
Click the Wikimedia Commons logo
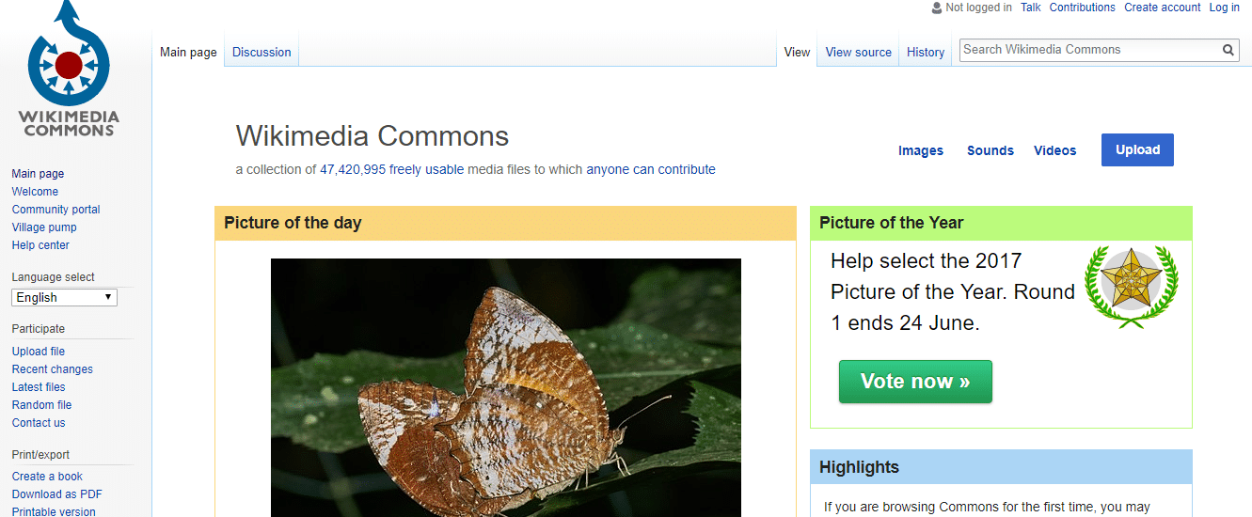point(69,70)
